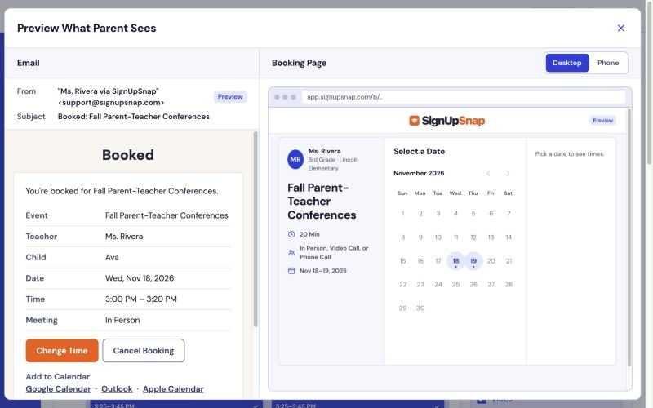Click the booking page preview scrollbar
Screen dimensions: 653x408
click(629, 237)
